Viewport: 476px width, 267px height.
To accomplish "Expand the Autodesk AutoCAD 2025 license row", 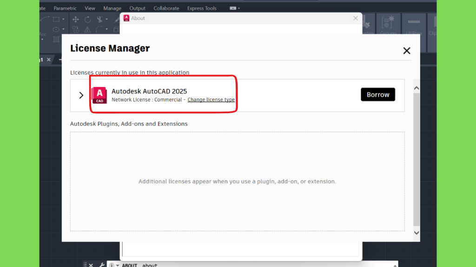I will click(x=81, y=95).
